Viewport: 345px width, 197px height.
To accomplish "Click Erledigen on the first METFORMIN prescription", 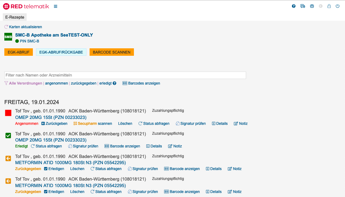I will click(x=54, y=169).
